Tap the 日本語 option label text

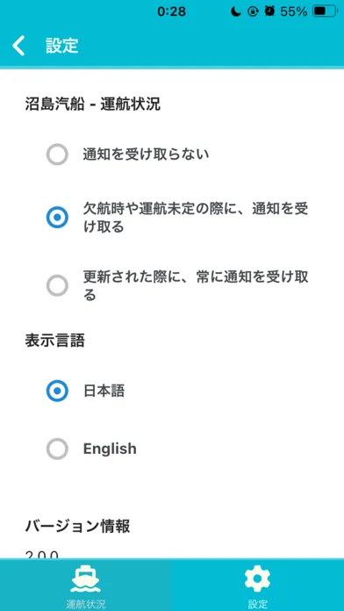coord(104,391)
